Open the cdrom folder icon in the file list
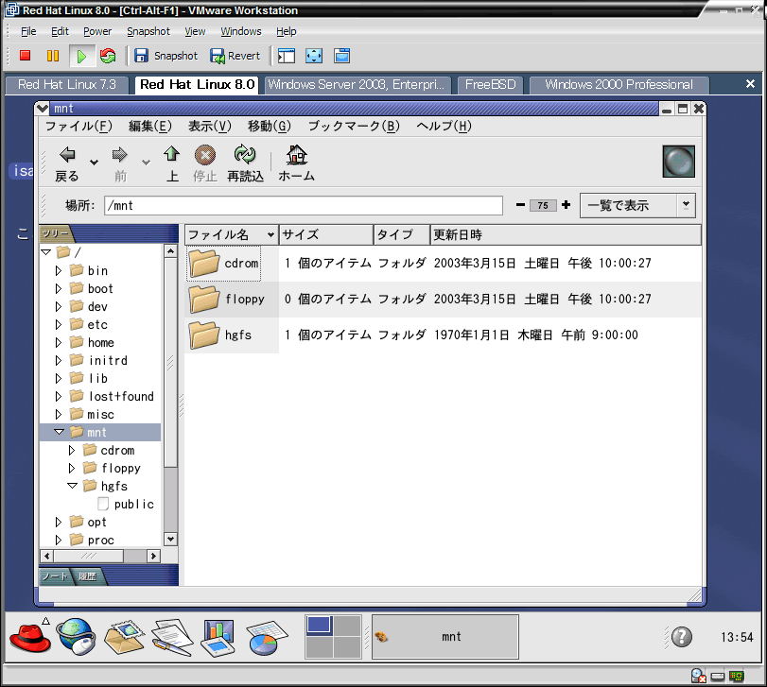The height and width of the screenshot is (687, 767). [204, 264]
